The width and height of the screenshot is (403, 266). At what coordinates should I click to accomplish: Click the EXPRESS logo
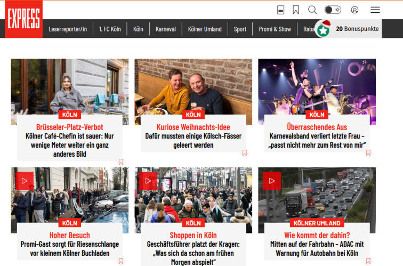click(23, 19)
